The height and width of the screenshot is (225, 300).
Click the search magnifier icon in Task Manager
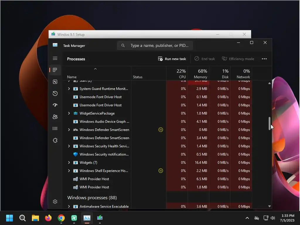pyautogui.click(x=123, y=45)
